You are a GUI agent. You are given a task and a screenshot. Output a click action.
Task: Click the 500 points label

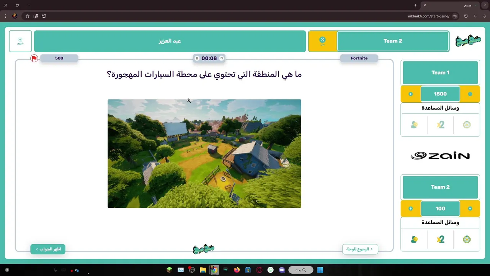[59, 58]
